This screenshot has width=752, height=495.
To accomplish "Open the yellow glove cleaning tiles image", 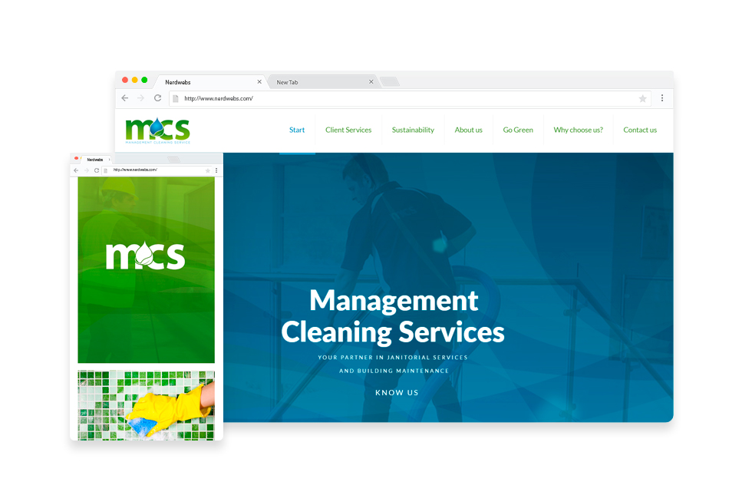I will pos(147,405).
